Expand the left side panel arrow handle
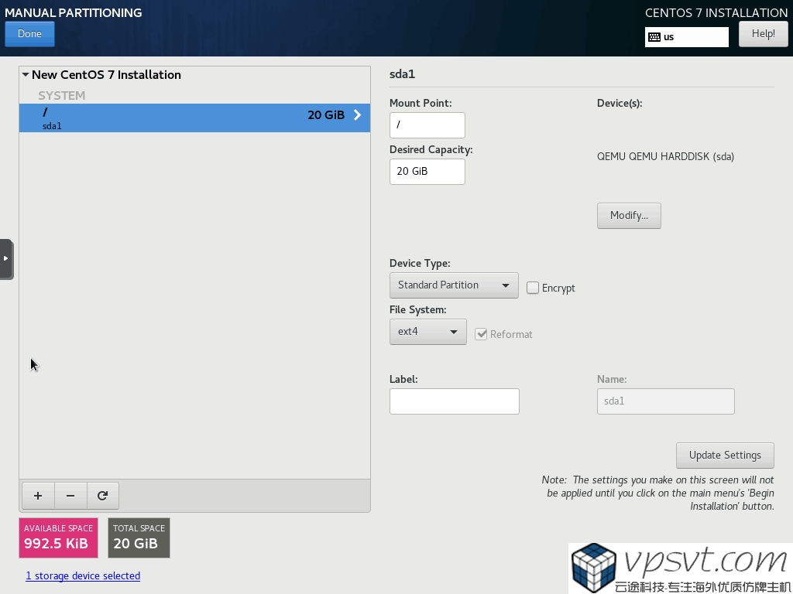Image resolution: width=793 pixels, height=594 pixels. click(x=6, y=258)
